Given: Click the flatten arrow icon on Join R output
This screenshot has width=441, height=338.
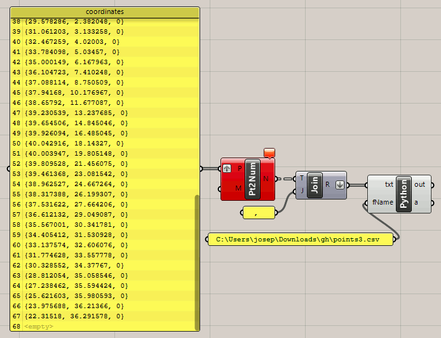Looking at the screenshot, I should point(340,185).
